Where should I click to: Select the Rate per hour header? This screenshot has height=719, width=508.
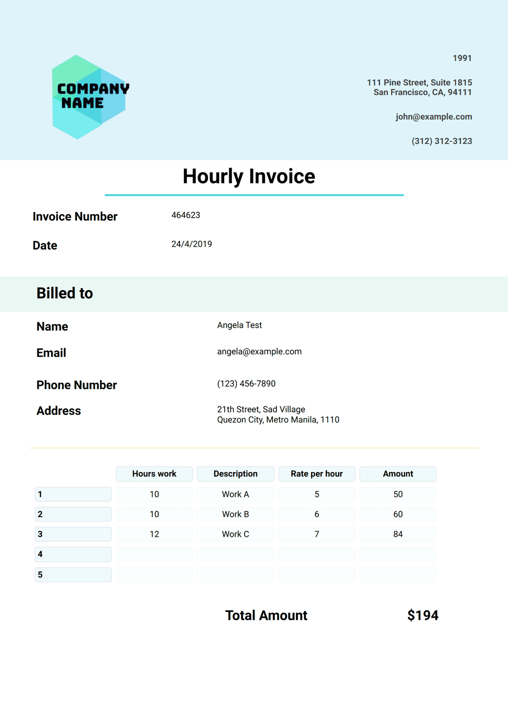(x=317, y=474)
